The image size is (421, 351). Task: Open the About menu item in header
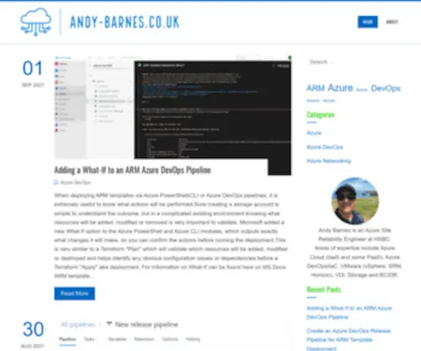coord(392,22)
